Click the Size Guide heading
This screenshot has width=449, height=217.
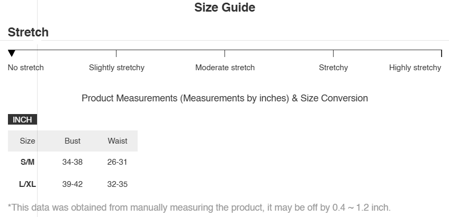224,7
